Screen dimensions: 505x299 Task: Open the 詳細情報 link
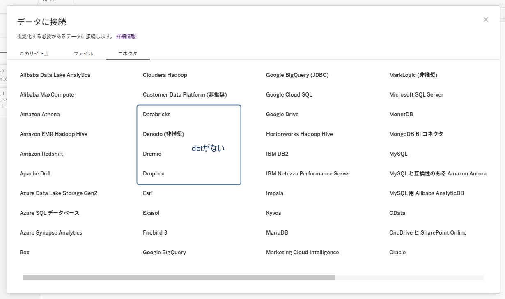pyautogui.click(x=126, y=37)
